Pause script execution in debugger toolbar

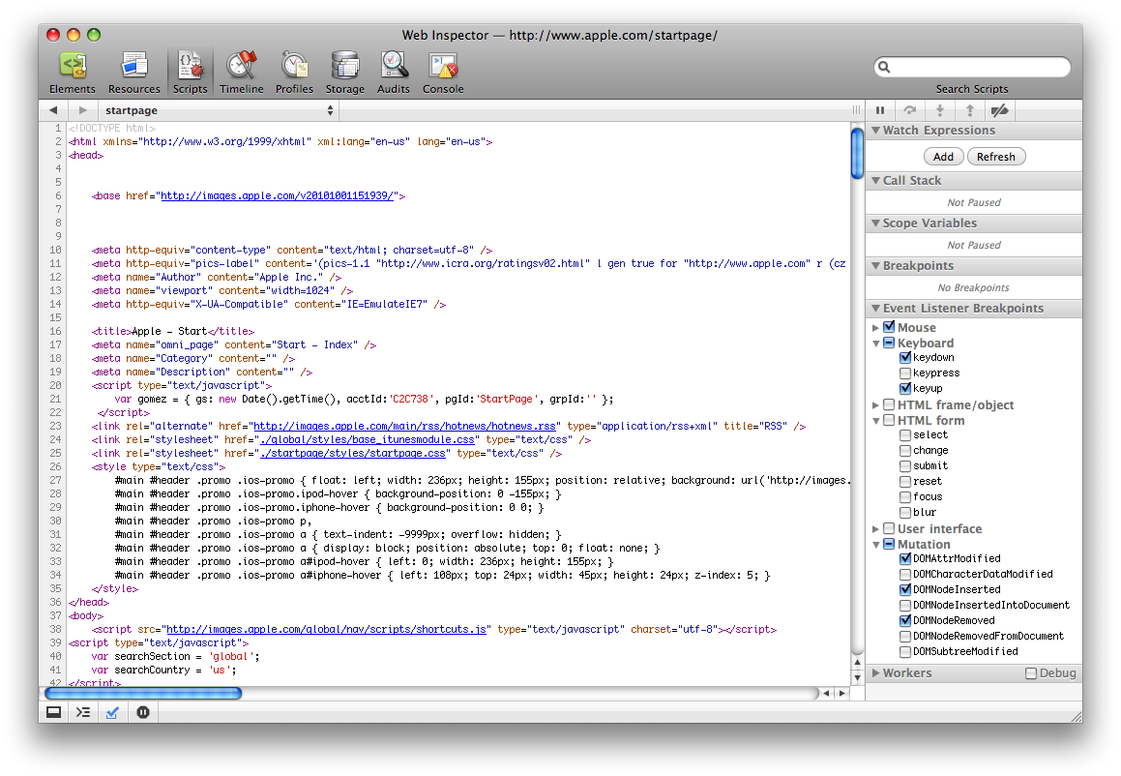point(880,110)
